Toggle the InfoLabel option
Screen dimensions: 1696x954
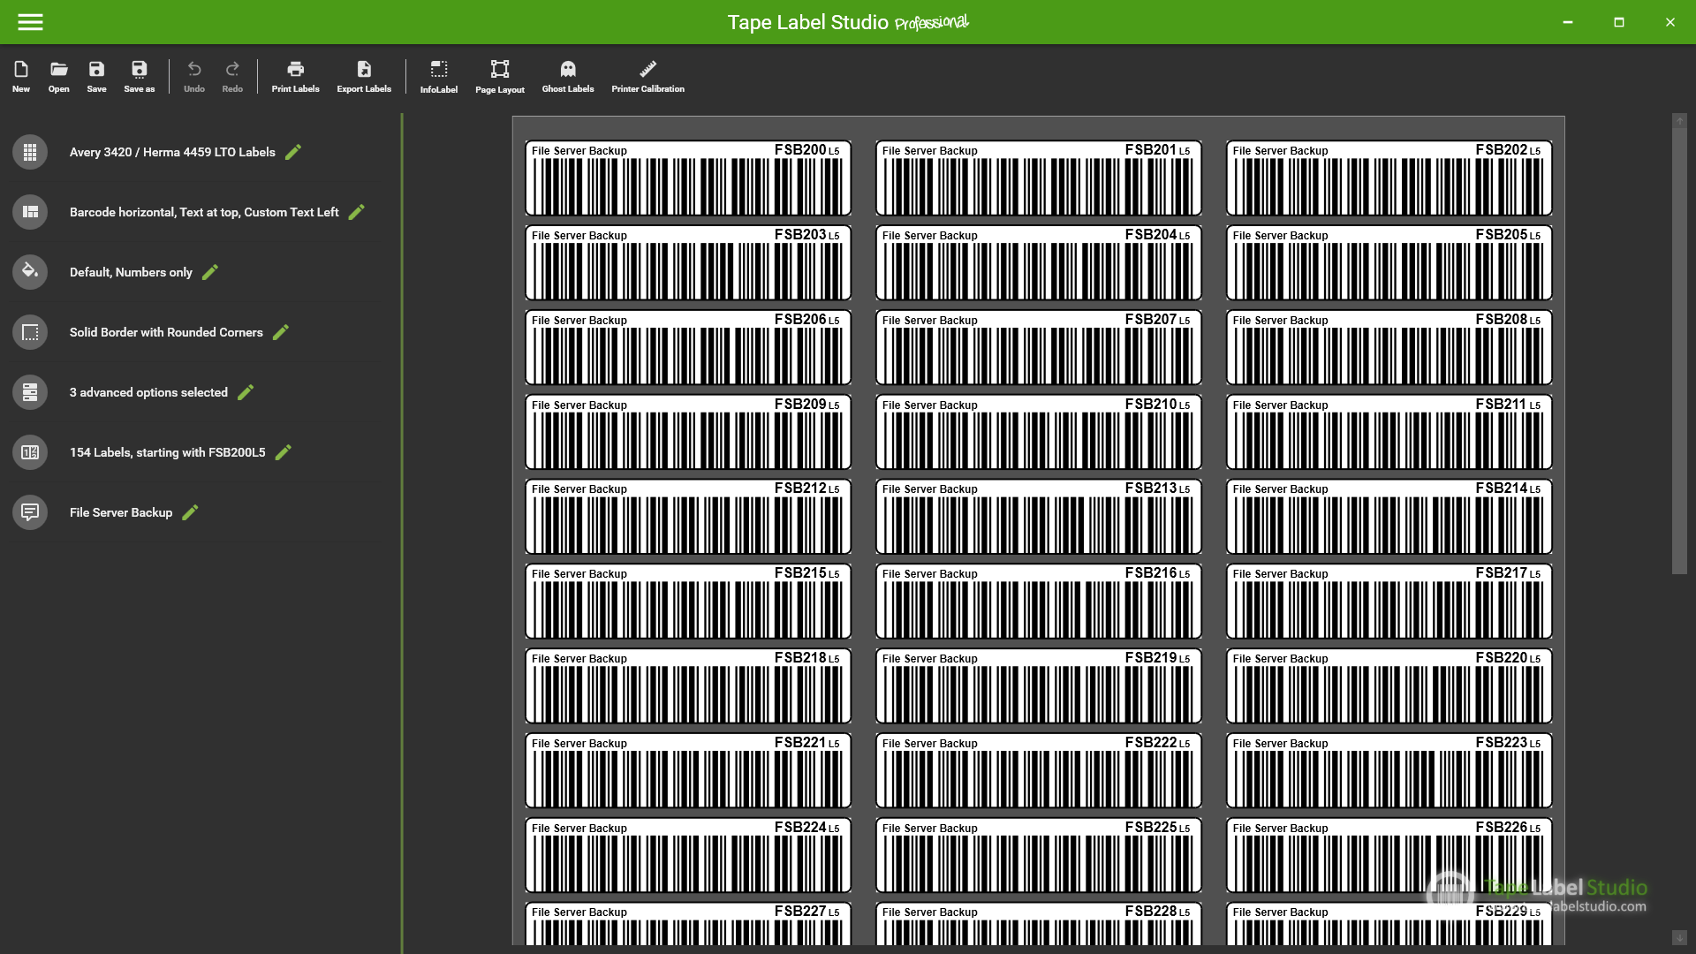click(x=439, y=76)
